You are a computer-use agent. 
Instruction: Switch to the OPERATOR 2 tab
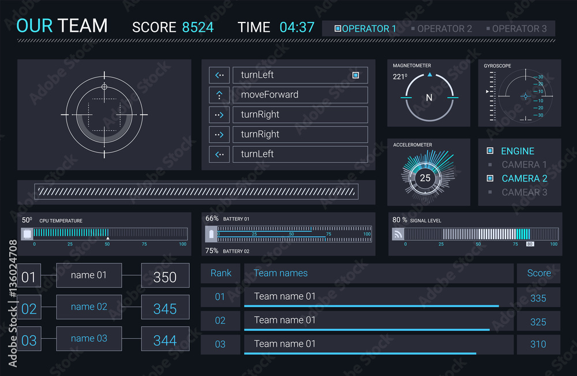(441, 29)
